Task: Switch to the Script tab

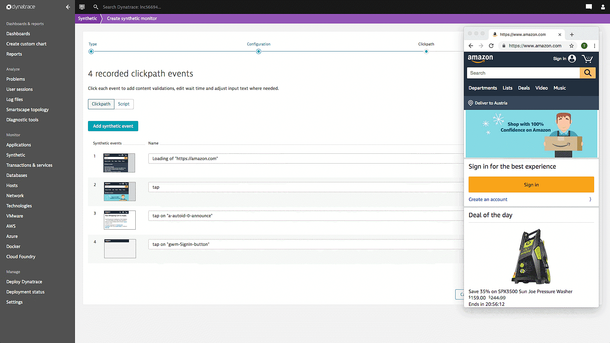Action: pos(124,104)
